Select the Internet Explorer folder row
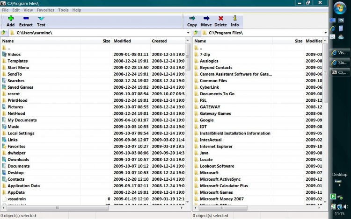The width and height of the screenshot is (351, 219). coord(257,146)
